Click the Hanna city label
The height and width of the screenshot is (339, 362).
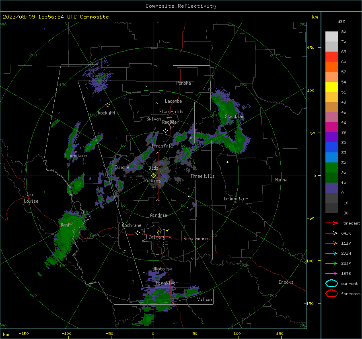click(281, 180)
